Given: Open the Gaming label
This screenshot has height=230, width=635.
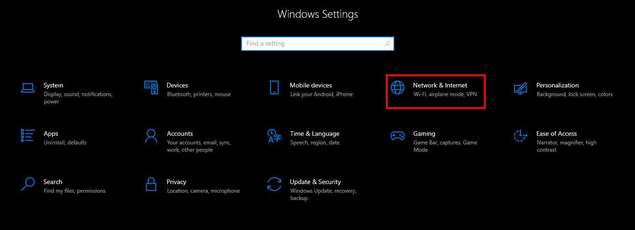Looking at the screenshot, I should [424, 133].
